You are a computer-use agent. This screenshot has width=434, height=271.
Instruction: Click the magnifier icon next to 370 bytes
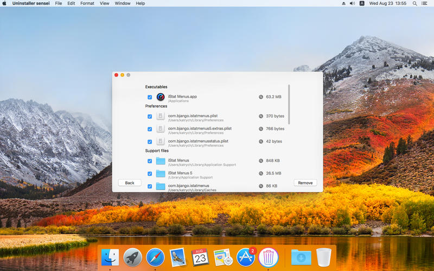tap(261, 116)
